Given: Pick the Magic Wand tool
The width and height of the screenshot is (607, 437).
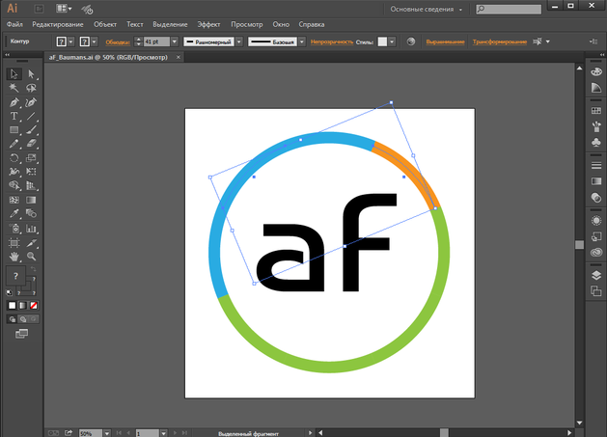Looking at the screenshot, I should [x=14, y=88].
